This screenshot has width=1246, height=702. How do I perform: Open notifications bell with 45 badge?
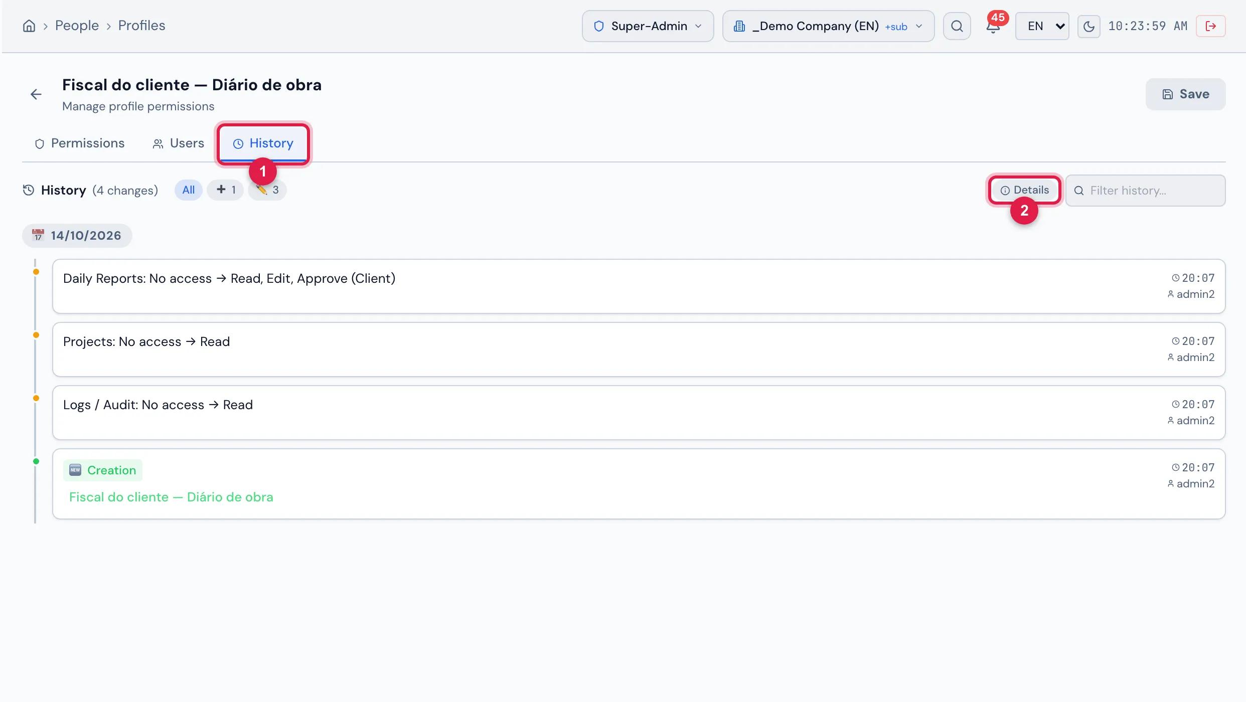click(994, 25)
